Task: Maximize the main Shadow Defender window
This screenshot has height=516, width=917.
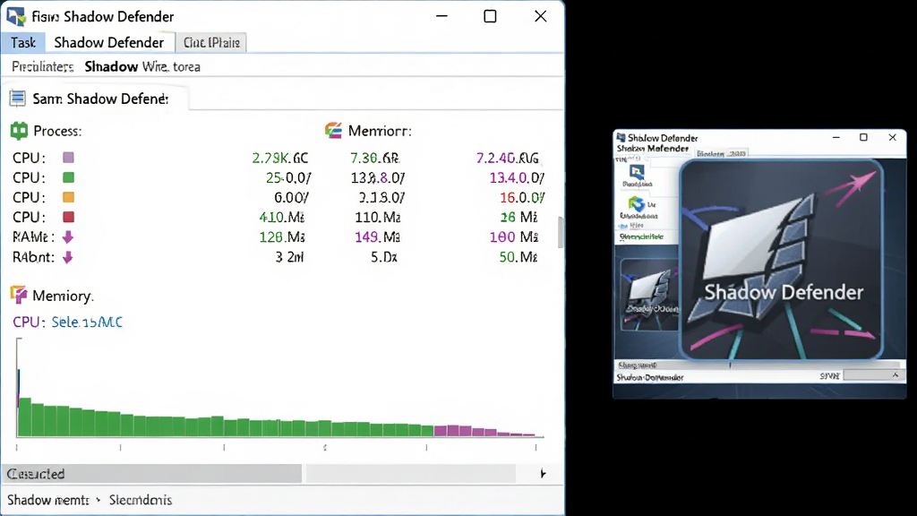Action: pos(490,16)
